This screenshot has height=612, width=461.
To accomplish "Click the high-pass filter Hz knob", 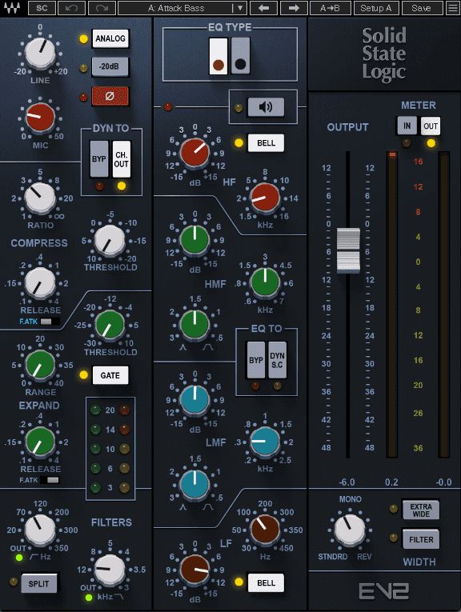I will [x=40, y=530].
